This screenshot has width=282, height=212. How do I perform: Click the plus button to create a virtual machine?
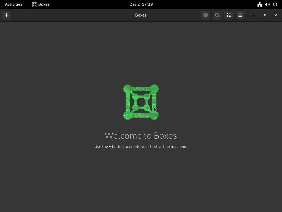(x=7, y=15)
